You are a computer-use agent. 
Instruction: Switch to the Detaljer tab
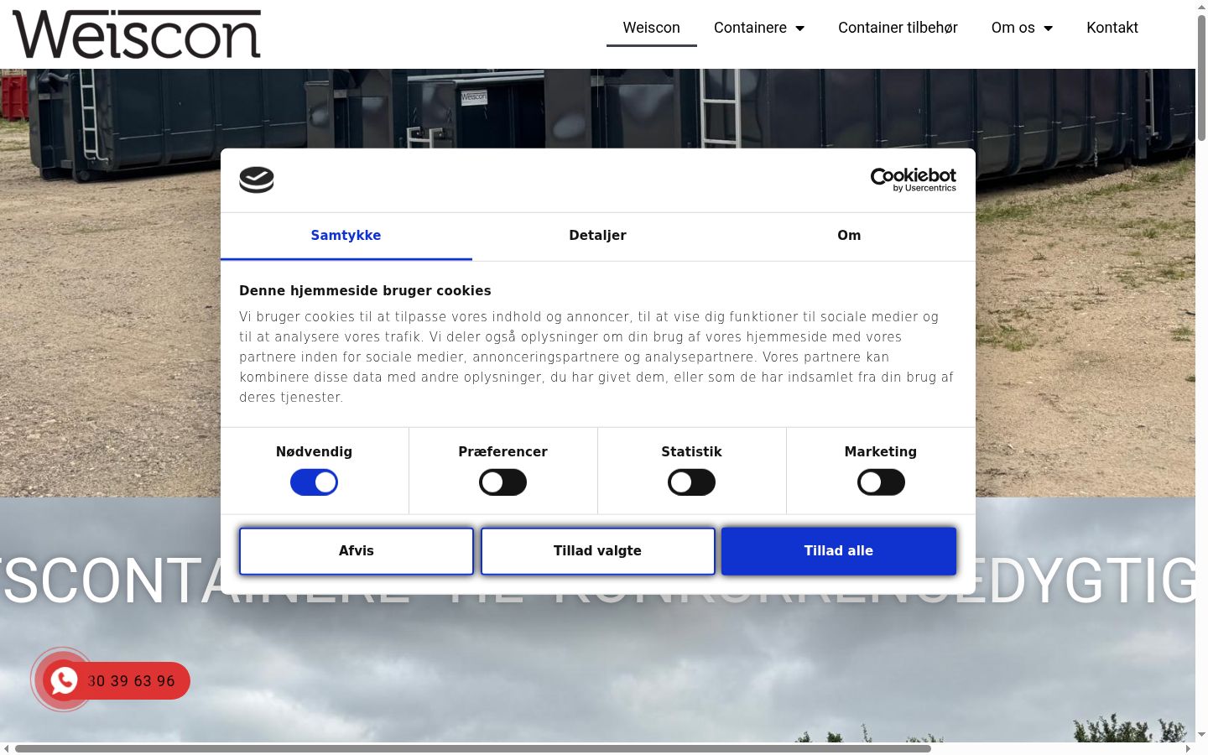coord(597,236)
